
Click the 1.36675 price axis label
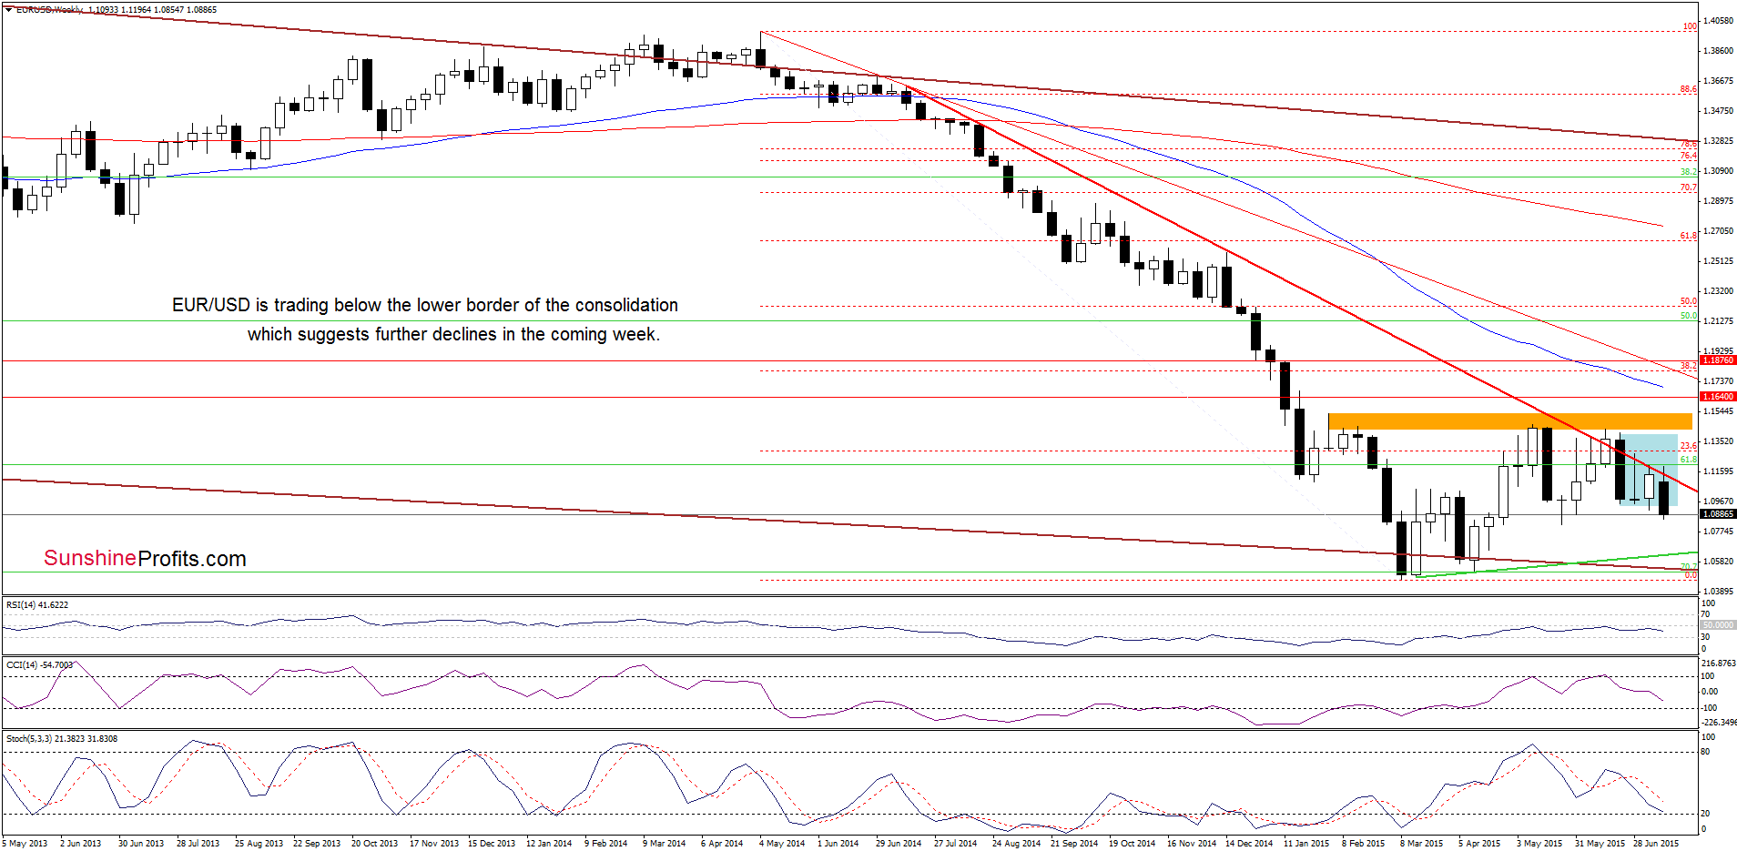click(1718, 81)
